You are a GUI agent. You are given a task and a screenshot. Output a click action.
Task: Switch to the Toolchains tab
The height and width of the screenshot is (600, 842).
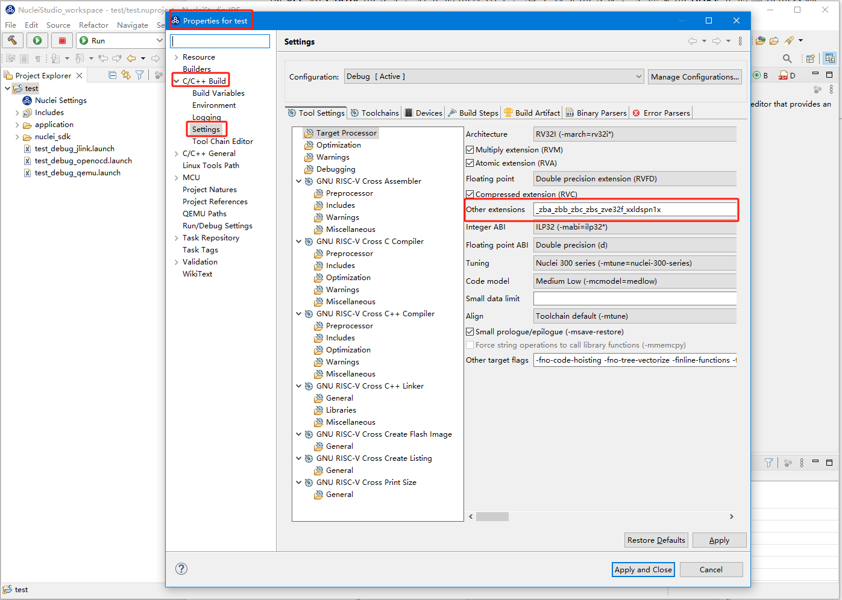pos(374,113)
